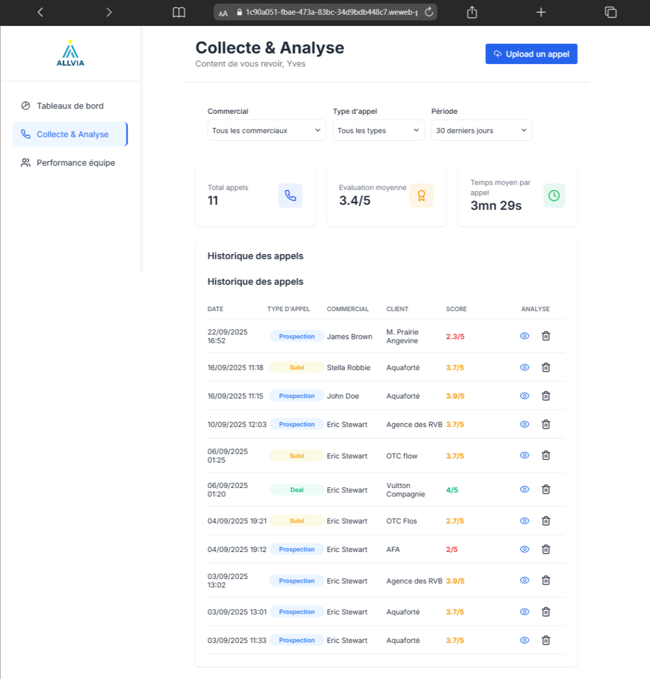
Task: Click the award icon beside Evaluation moyenne
Action: tap(421, 196)
